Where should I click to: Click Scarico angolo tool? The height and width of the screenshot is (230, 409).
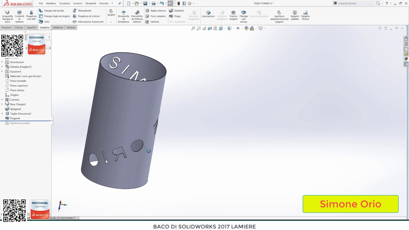pos(233,15)
